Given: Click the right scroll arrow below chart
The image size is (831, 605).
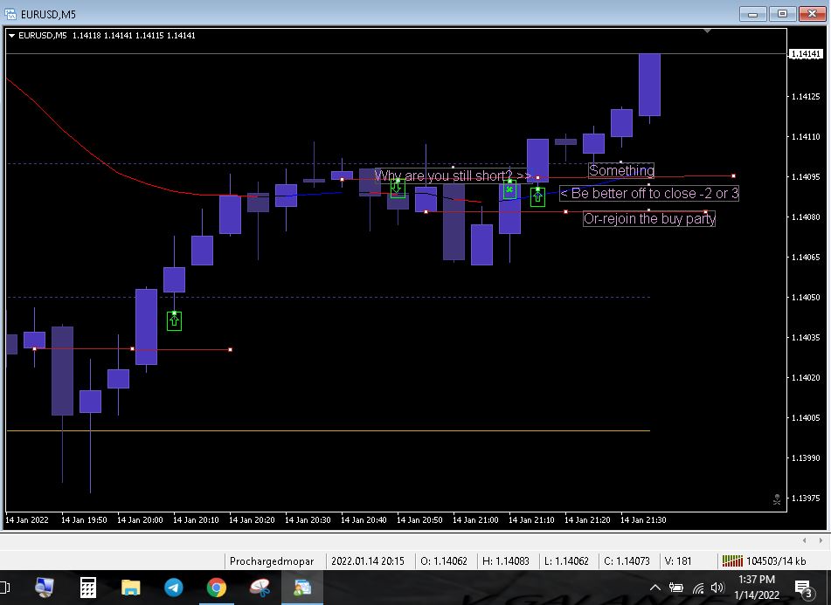Looking at the screenshot, I should point(821,540).
